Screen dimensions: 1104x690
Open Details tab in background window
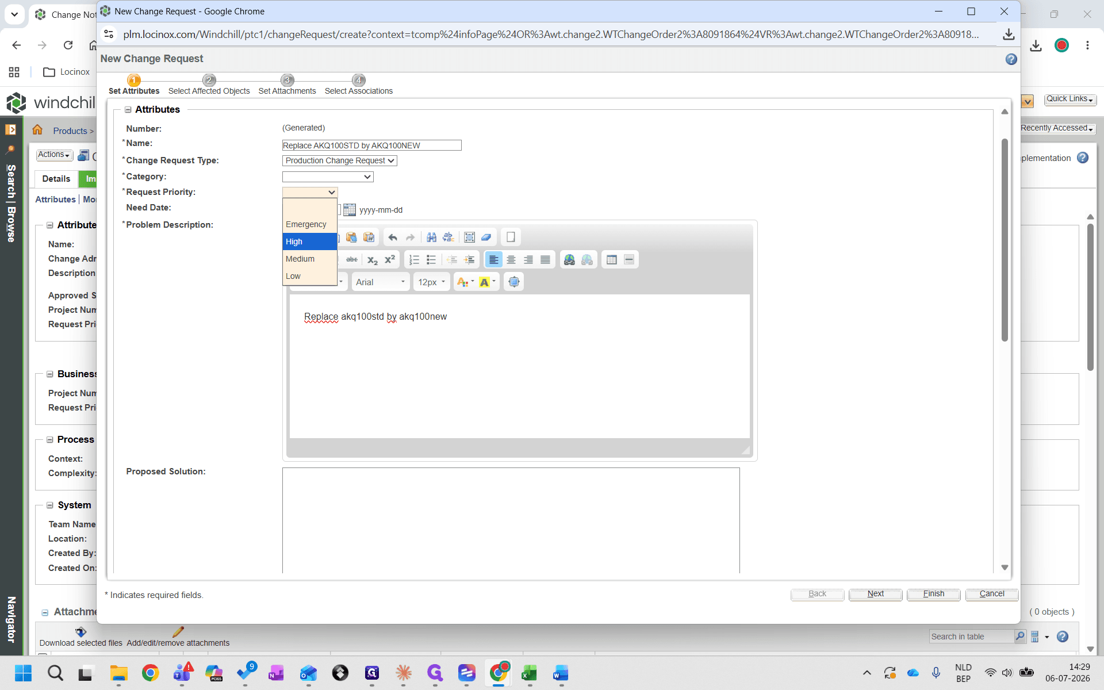[x=56, y=179]
